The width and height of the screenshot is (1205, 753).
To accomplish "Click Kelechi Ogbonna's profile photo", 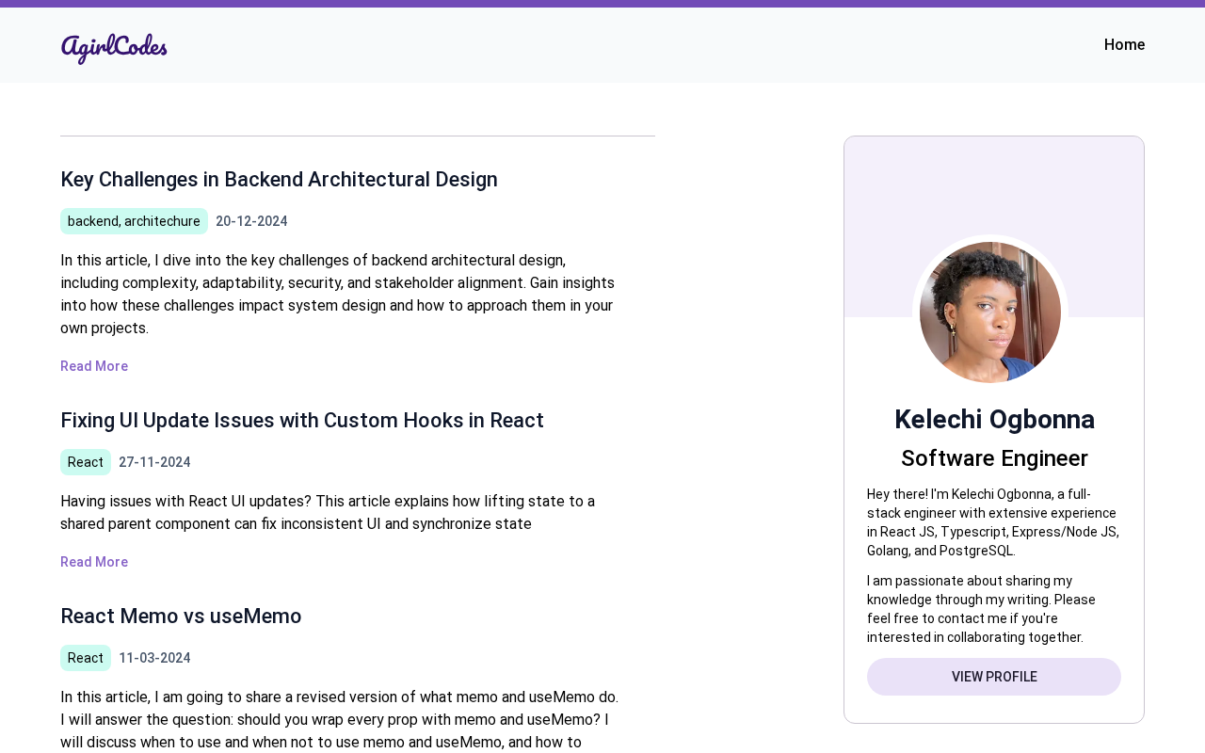I will pos(990,312).
